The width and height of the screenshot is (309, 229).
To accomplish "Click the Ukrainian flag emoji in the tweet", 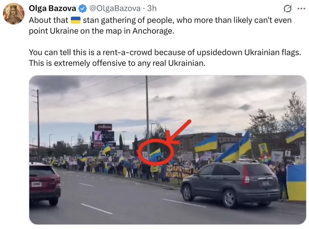I will pos(75,20).
